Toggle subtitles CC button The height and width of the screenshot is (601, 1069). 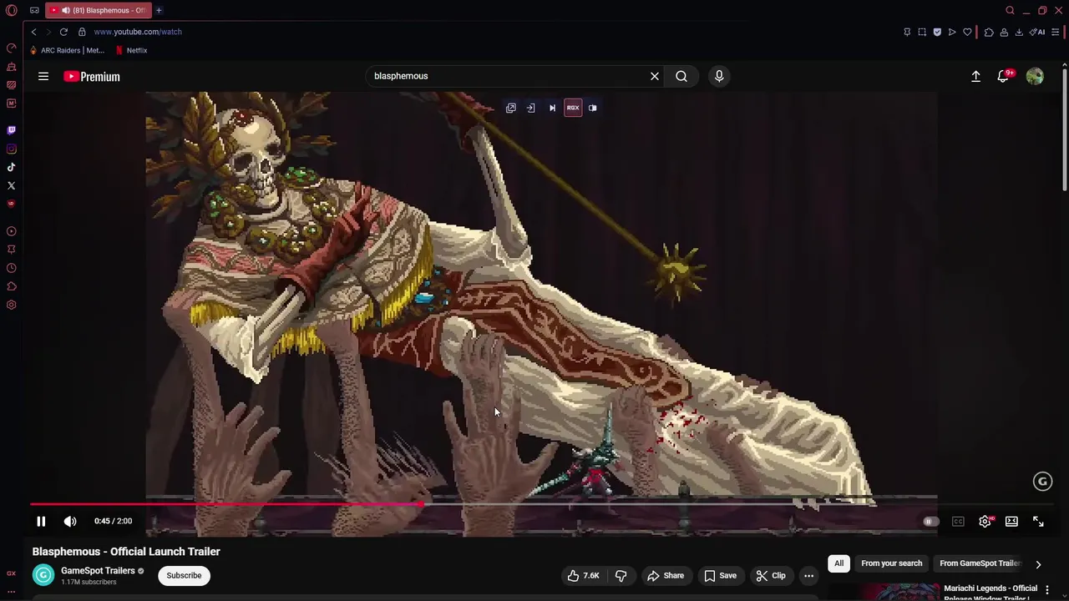[x=958, y=521]
